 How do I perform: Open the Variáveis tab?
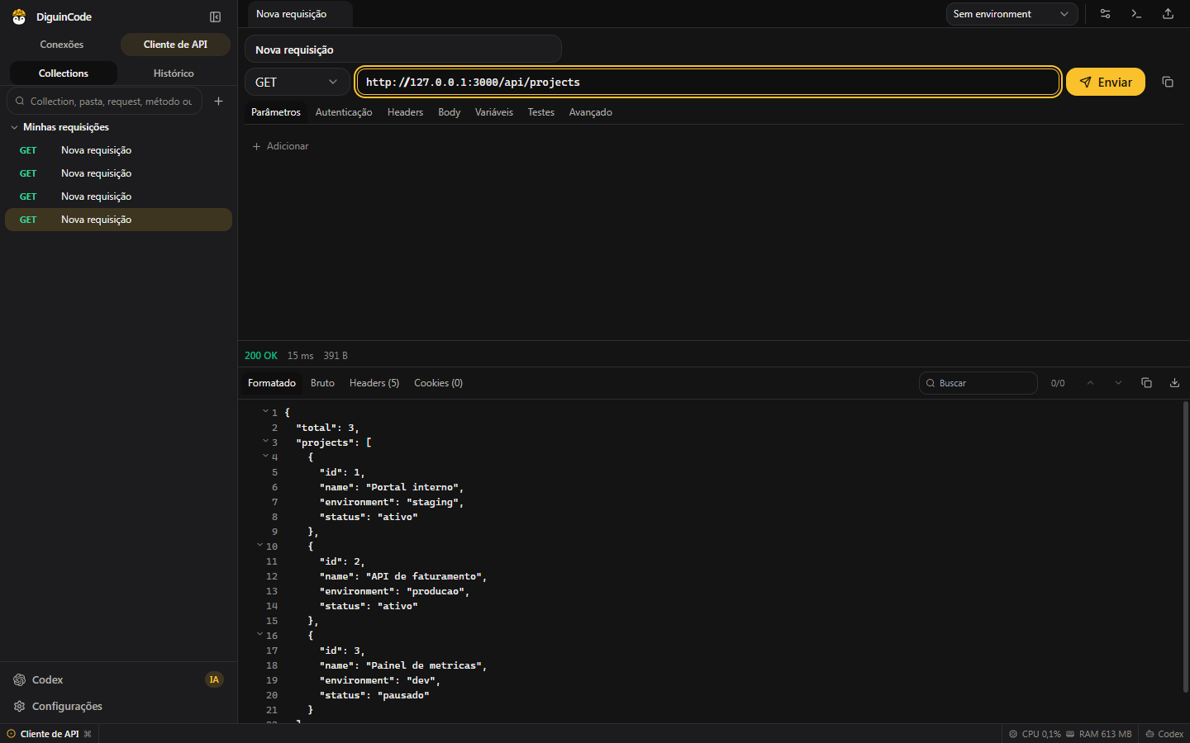tap(494, 112)
